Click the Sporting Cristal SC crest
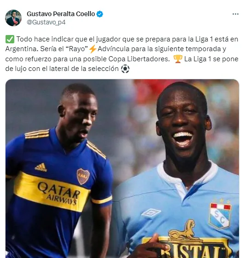 pyautogui.click(x=220, y=215)
